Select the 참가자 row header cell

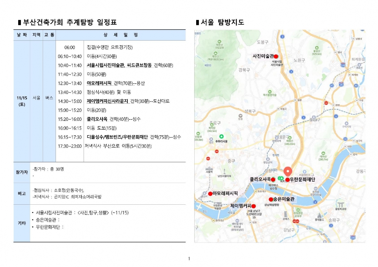(22, 172)
